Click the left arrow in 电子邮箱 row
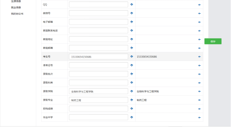 (199, 22)
